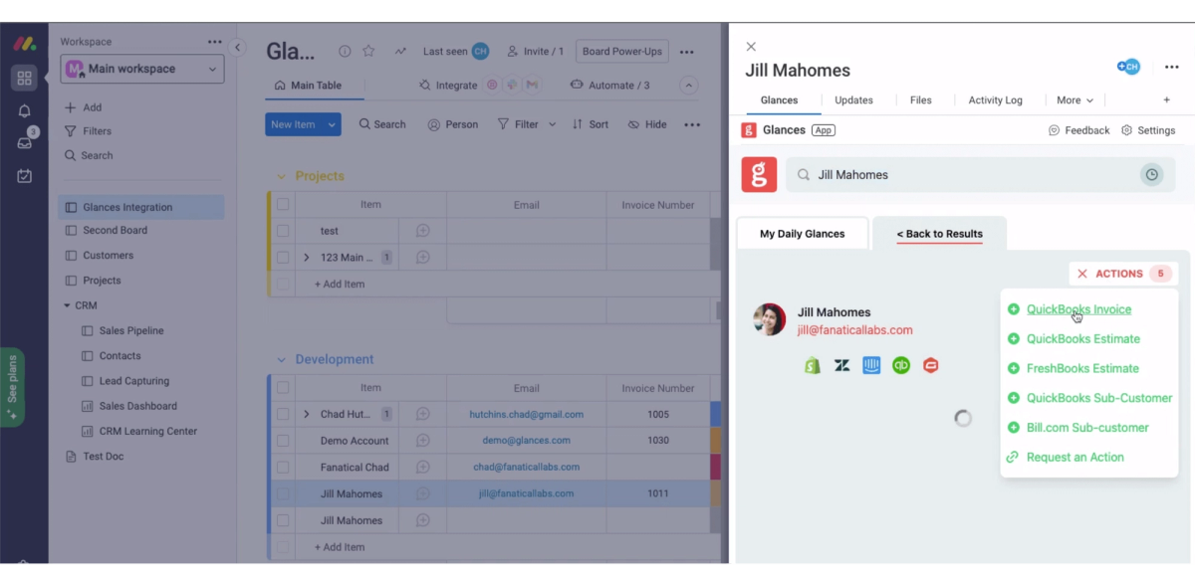The width and height of the screenshot is (1195, 584).
Task: Collapse the Projects group chevron
Action: [x=281, y=176]
